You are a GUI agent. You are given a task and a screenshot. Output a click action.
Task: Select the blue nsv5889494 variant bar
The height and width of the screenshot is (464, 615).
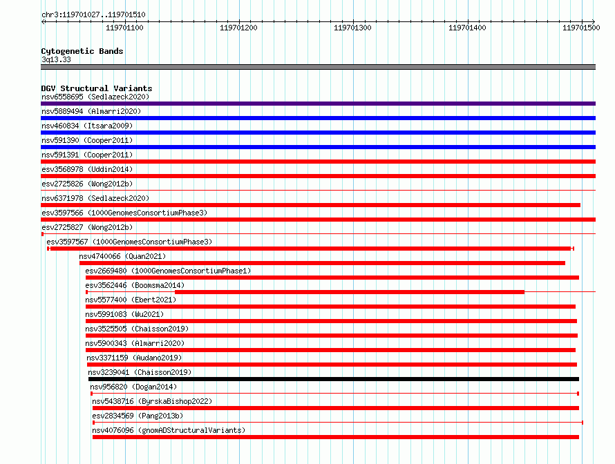pyautogui.click(x=318, y=118)
